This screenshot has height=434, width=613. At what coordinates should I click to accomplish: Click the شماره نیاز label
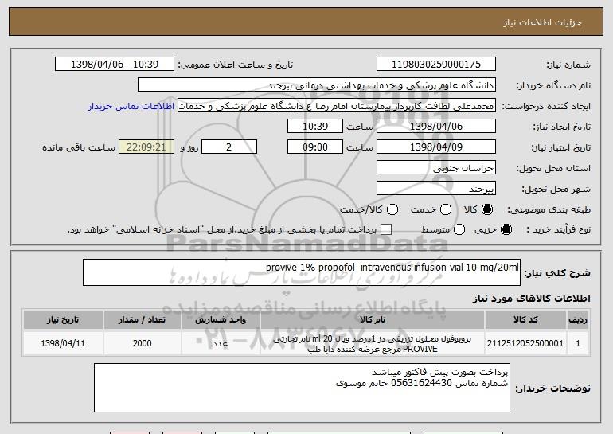tap(568, 65)
